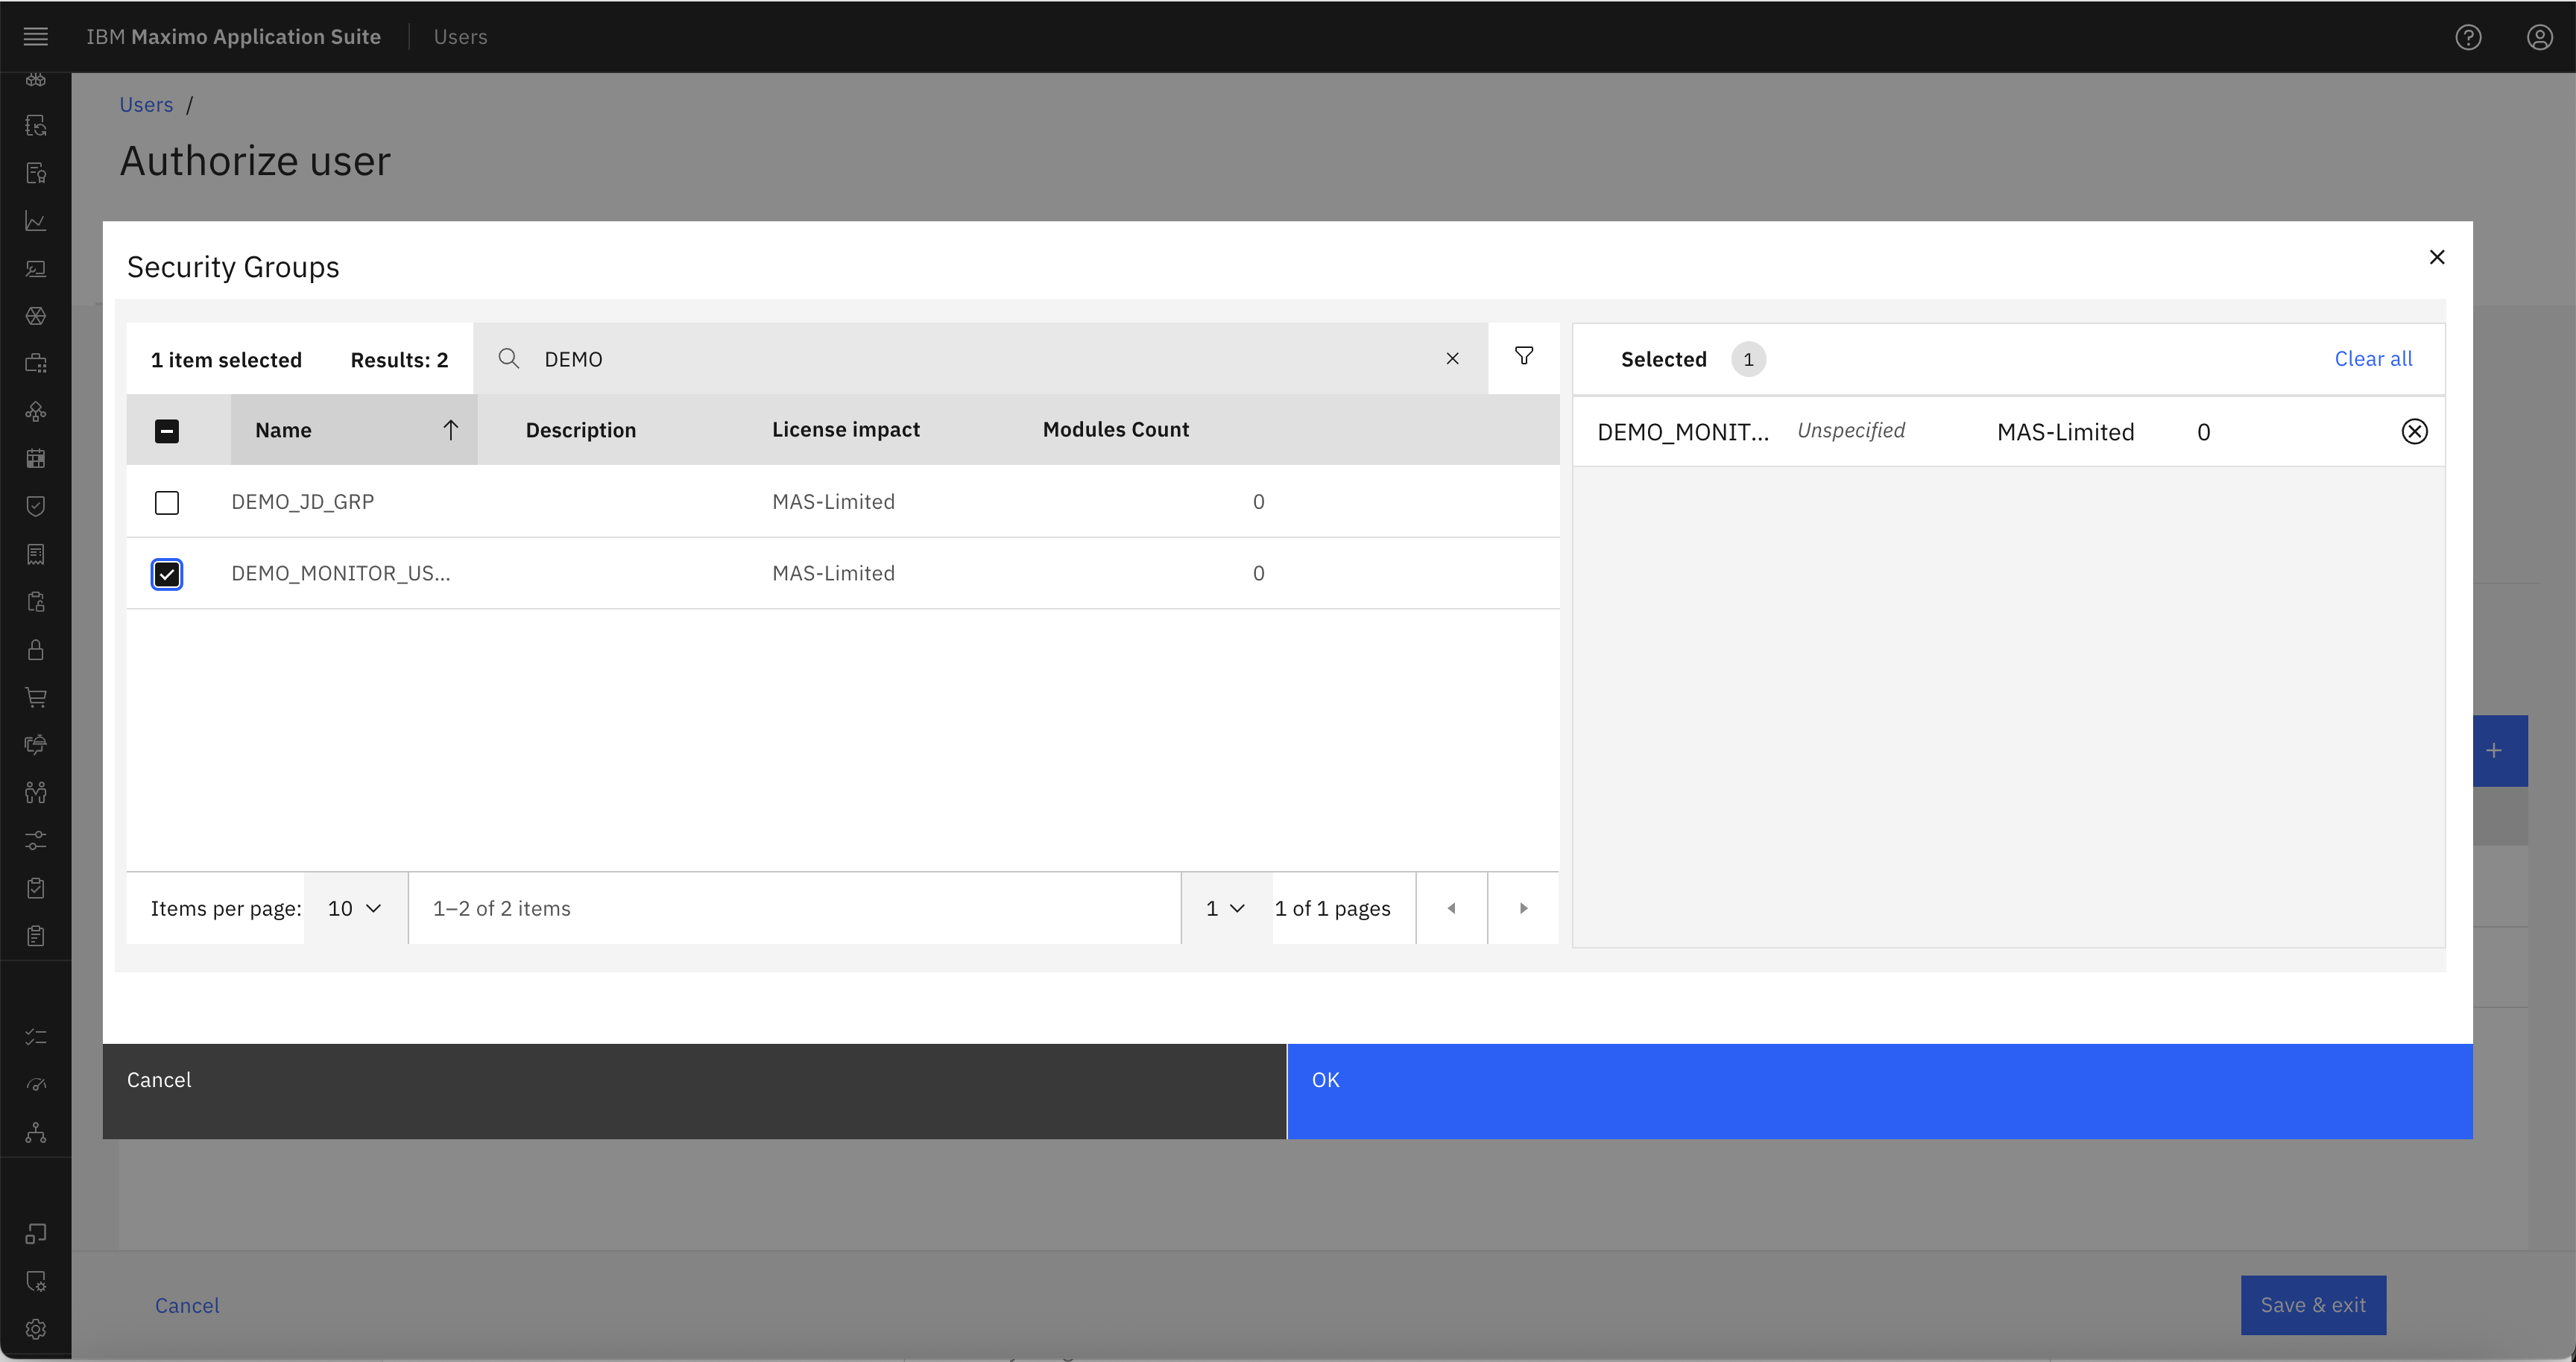Viewport: 2576px width, 1362px height.
Task: Open the sliders settings-adjust sidebar icon
Action: pyautogui.click(x=36, y=840)
